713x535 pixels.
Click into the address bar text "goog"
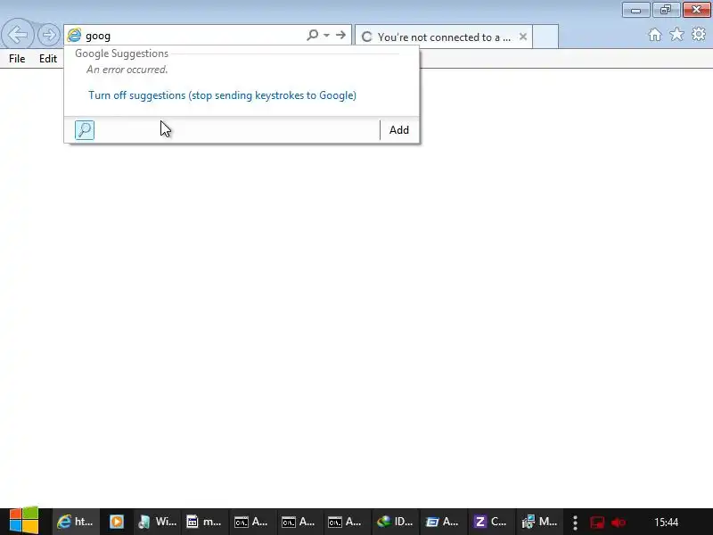[98, 36]
